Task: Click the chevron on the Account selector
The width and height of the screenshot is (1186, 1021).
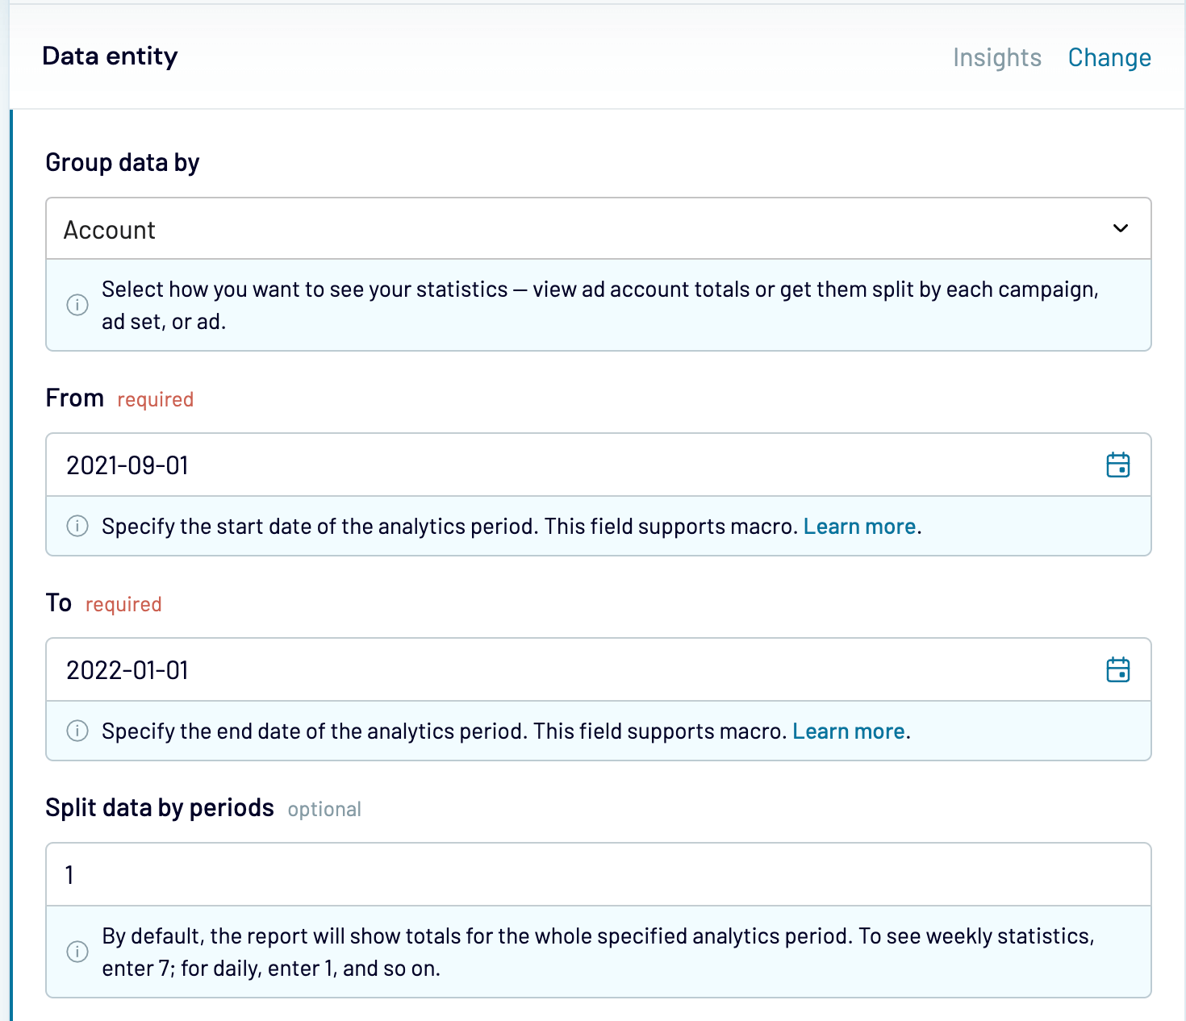Action: tap(1121, 229)
